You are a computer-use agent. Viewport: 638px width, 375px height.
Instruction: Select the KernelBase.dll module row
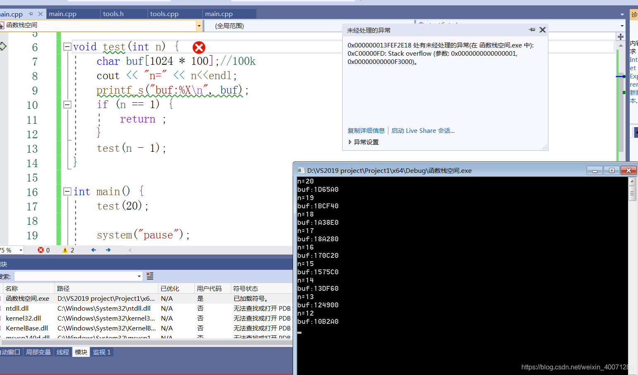pyautogui.click(x=146, y=328)
